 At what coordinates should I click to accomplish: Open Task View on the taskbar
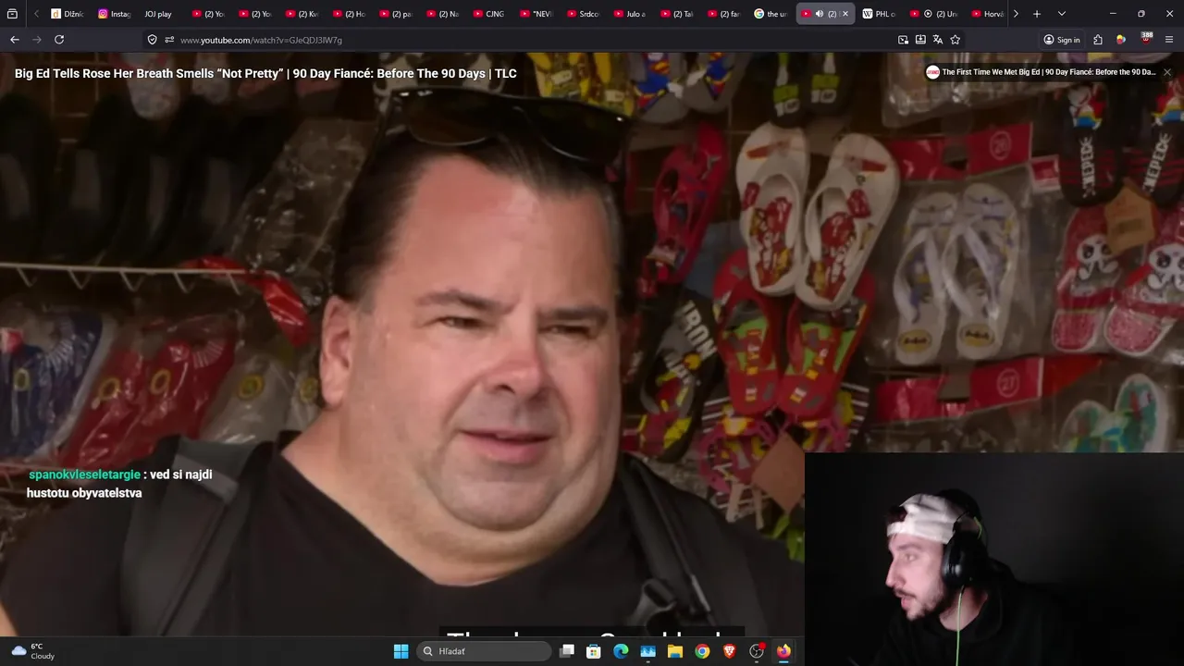click(567, 651)
